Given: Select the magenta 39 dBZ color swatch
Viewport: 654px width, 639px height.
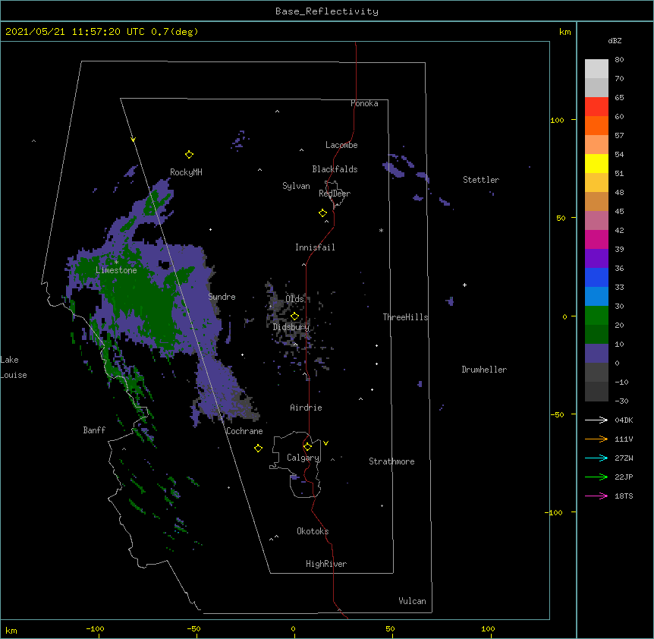Looking at the screenshot, I should coord(596,239).
